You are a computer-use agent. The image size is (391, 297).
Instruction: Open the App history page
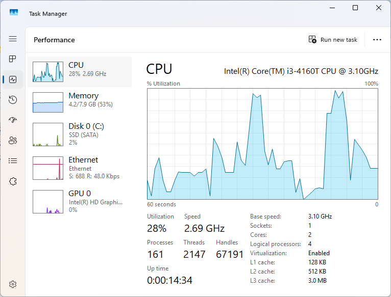pos(13,100)
